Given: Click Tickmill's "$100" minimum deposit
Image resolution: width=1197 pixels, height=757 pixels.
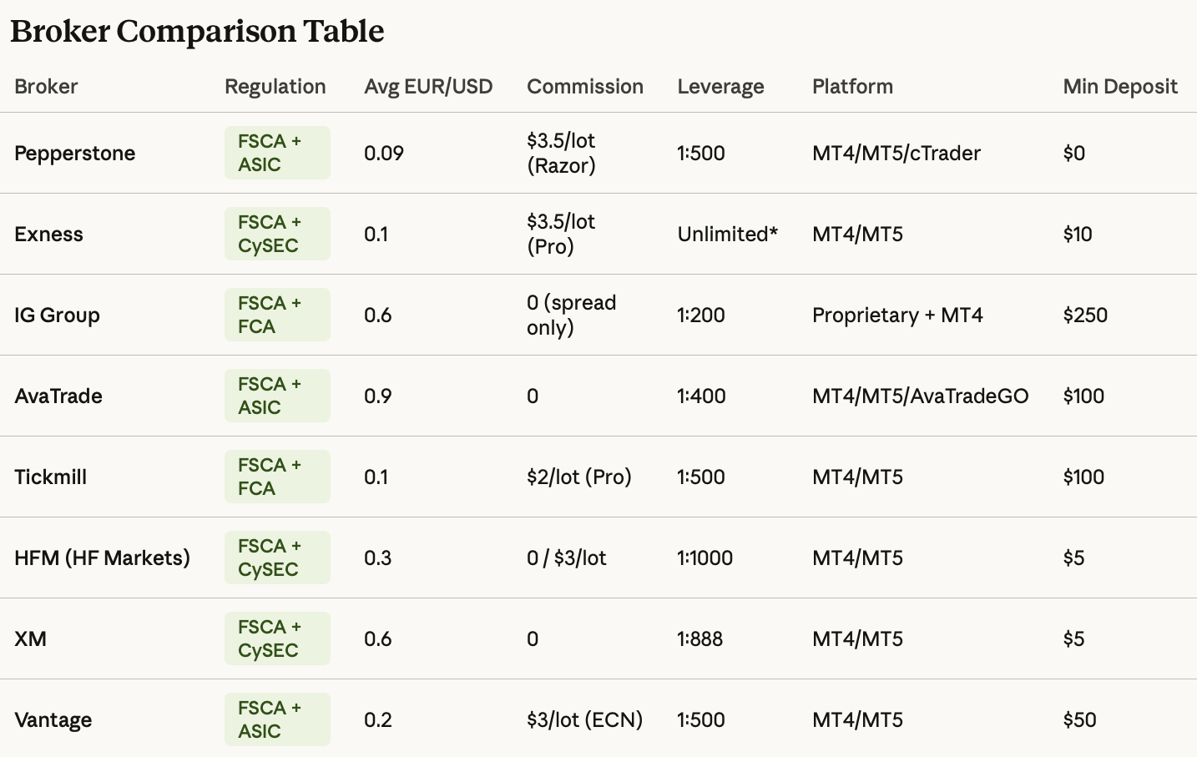Looking at the screenshot, I should click(x=1083, y=477).
